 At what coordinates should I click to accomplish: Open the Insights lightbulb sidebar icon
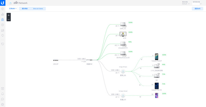click(3, 35)
